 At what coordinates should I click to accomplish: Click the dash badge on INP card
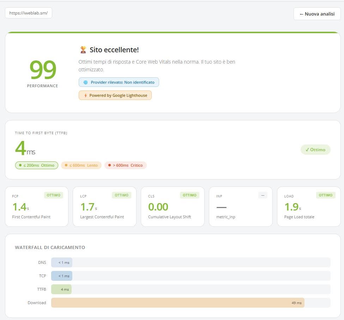(x=263, y=195)
